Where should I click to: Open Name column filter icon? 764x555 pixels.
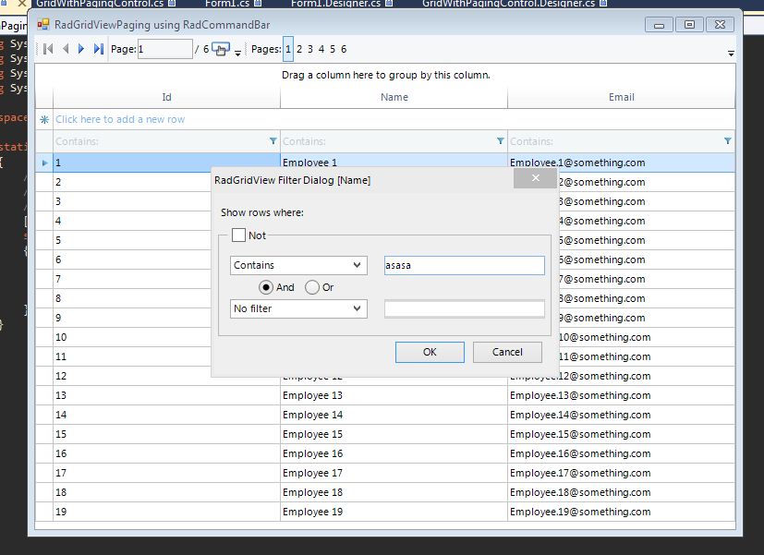point(500,140)
